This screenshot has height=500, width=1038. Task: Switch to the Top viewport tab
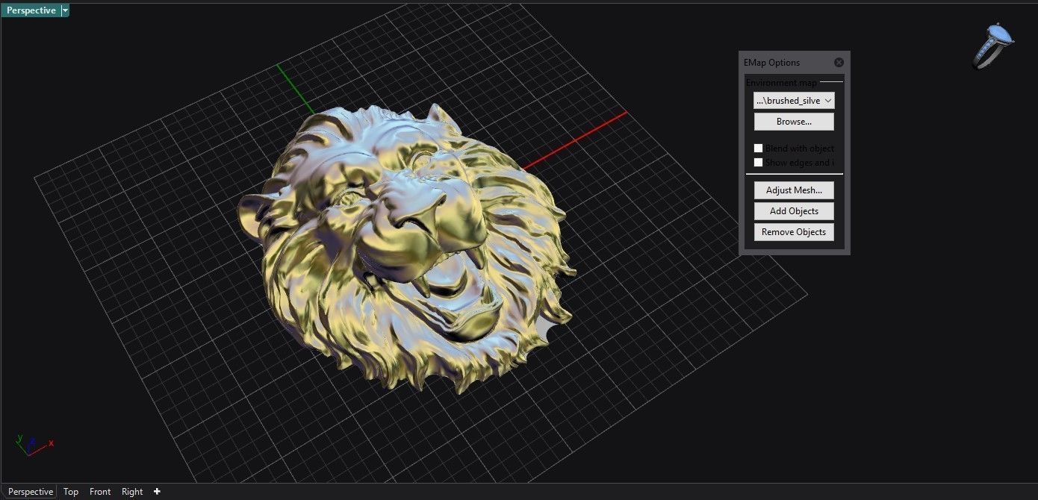click(x=71, y=492)
